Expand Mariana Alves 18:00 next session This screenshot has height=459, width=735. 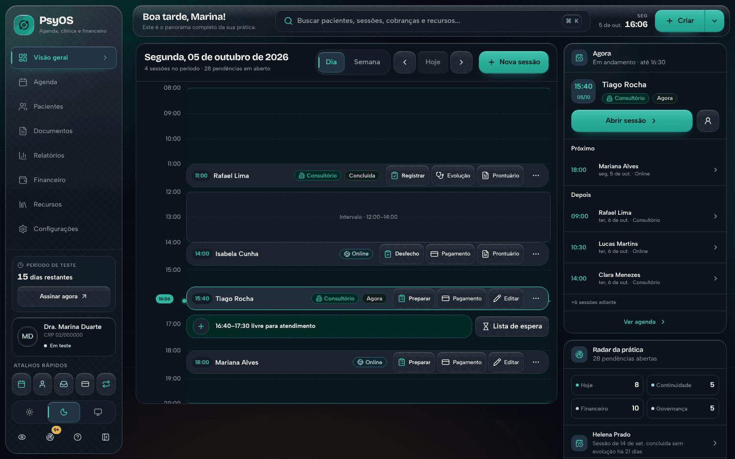pos(645,170)
